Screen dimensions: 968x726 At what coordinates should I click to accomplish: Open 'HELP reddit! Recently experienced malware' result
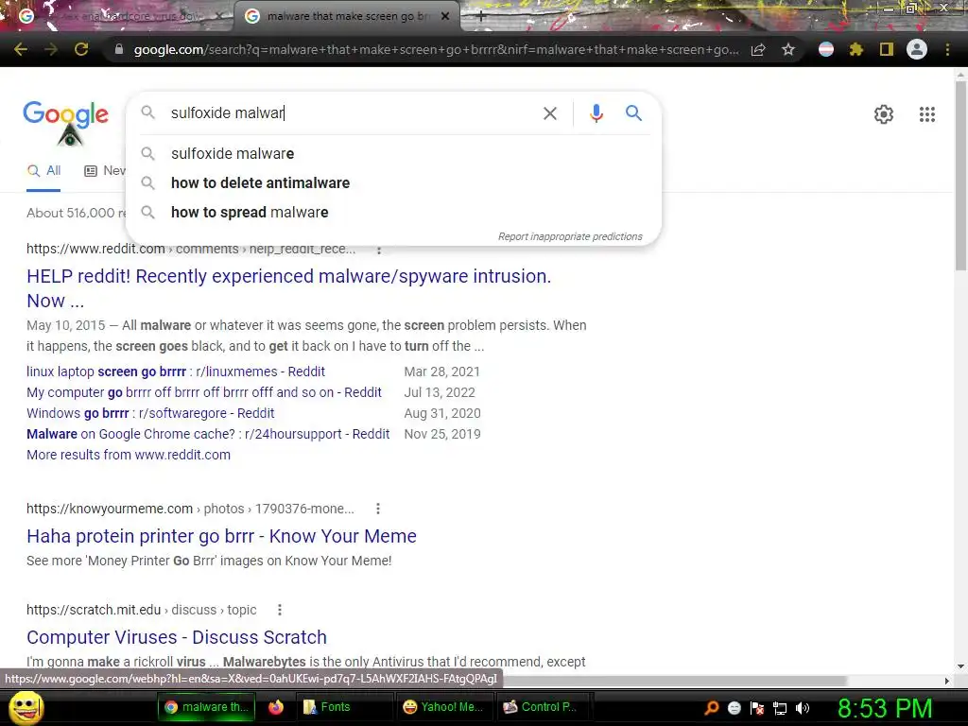[288, 288]
